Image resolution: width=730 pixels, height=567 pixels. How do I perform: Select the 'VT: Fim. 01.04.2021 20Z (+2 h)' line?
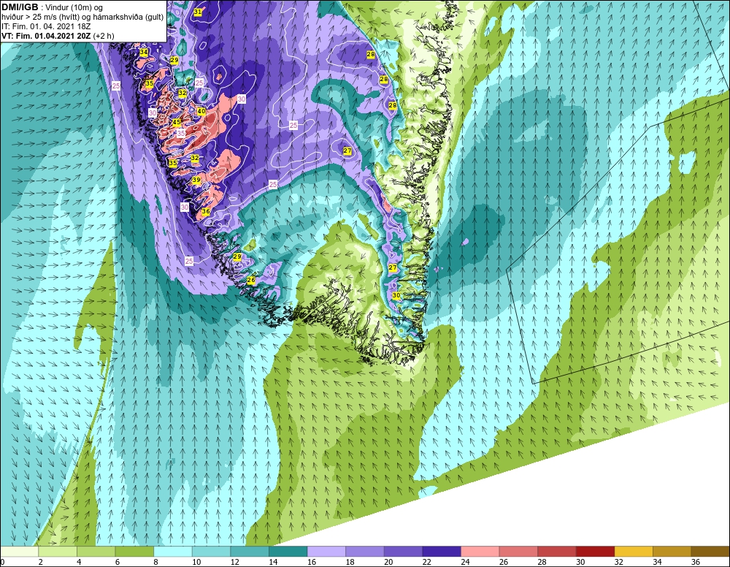point(58,35)
